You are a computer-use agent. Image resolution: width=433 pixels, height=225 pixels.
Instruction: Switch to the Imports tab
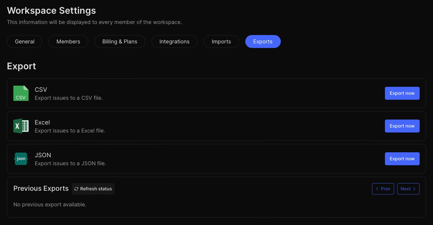[221, 41]
